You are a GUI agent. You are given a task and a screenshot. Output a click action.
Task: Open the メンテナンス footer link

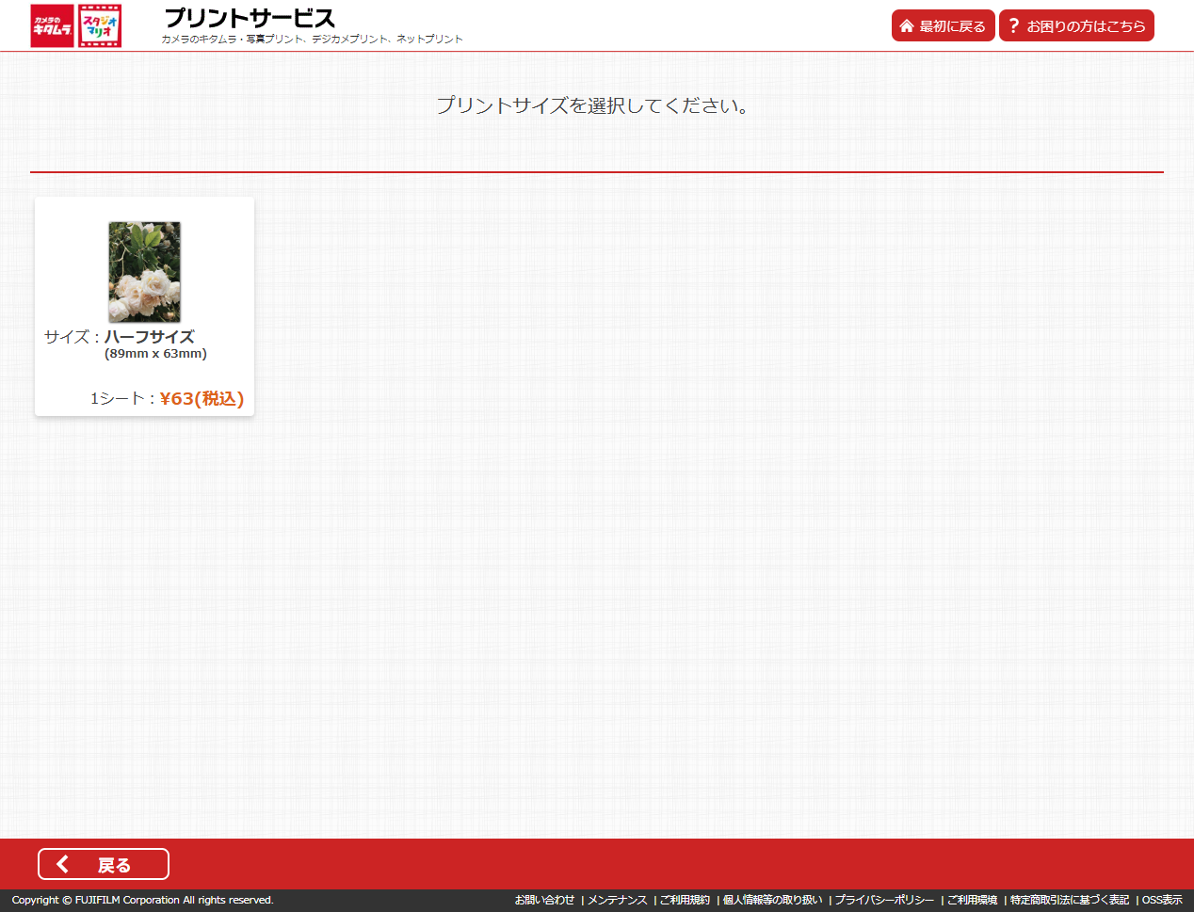[x=617, y=900]
